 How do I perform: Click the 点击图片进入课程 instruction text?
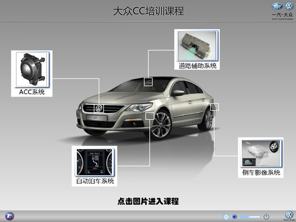click(x=148, y=201)
